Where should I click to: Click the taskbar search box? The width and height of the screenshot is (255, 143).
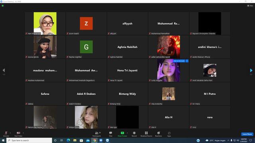tap(29, 140)
